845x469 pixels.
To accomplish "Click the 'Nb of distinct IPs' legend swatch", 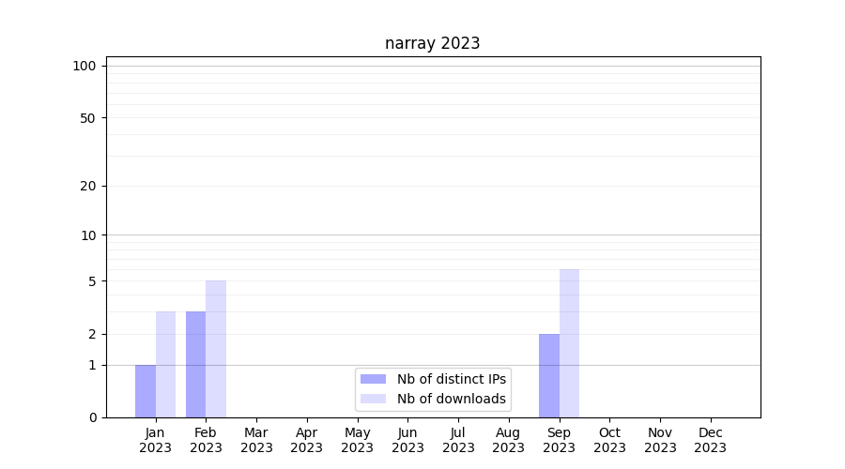I will click(373, 379).
